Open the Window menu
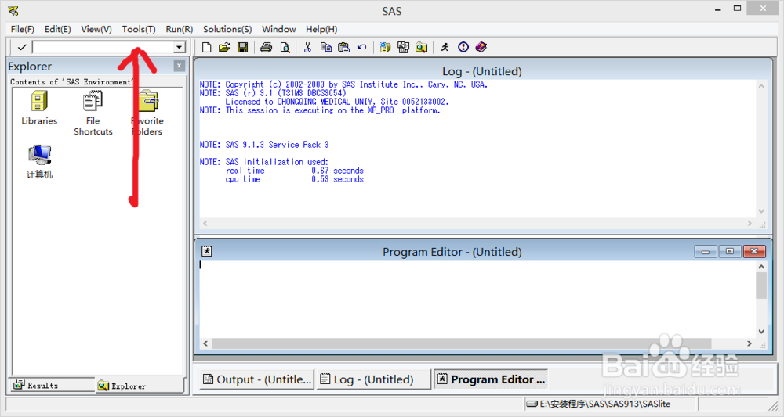 (279, 30)
